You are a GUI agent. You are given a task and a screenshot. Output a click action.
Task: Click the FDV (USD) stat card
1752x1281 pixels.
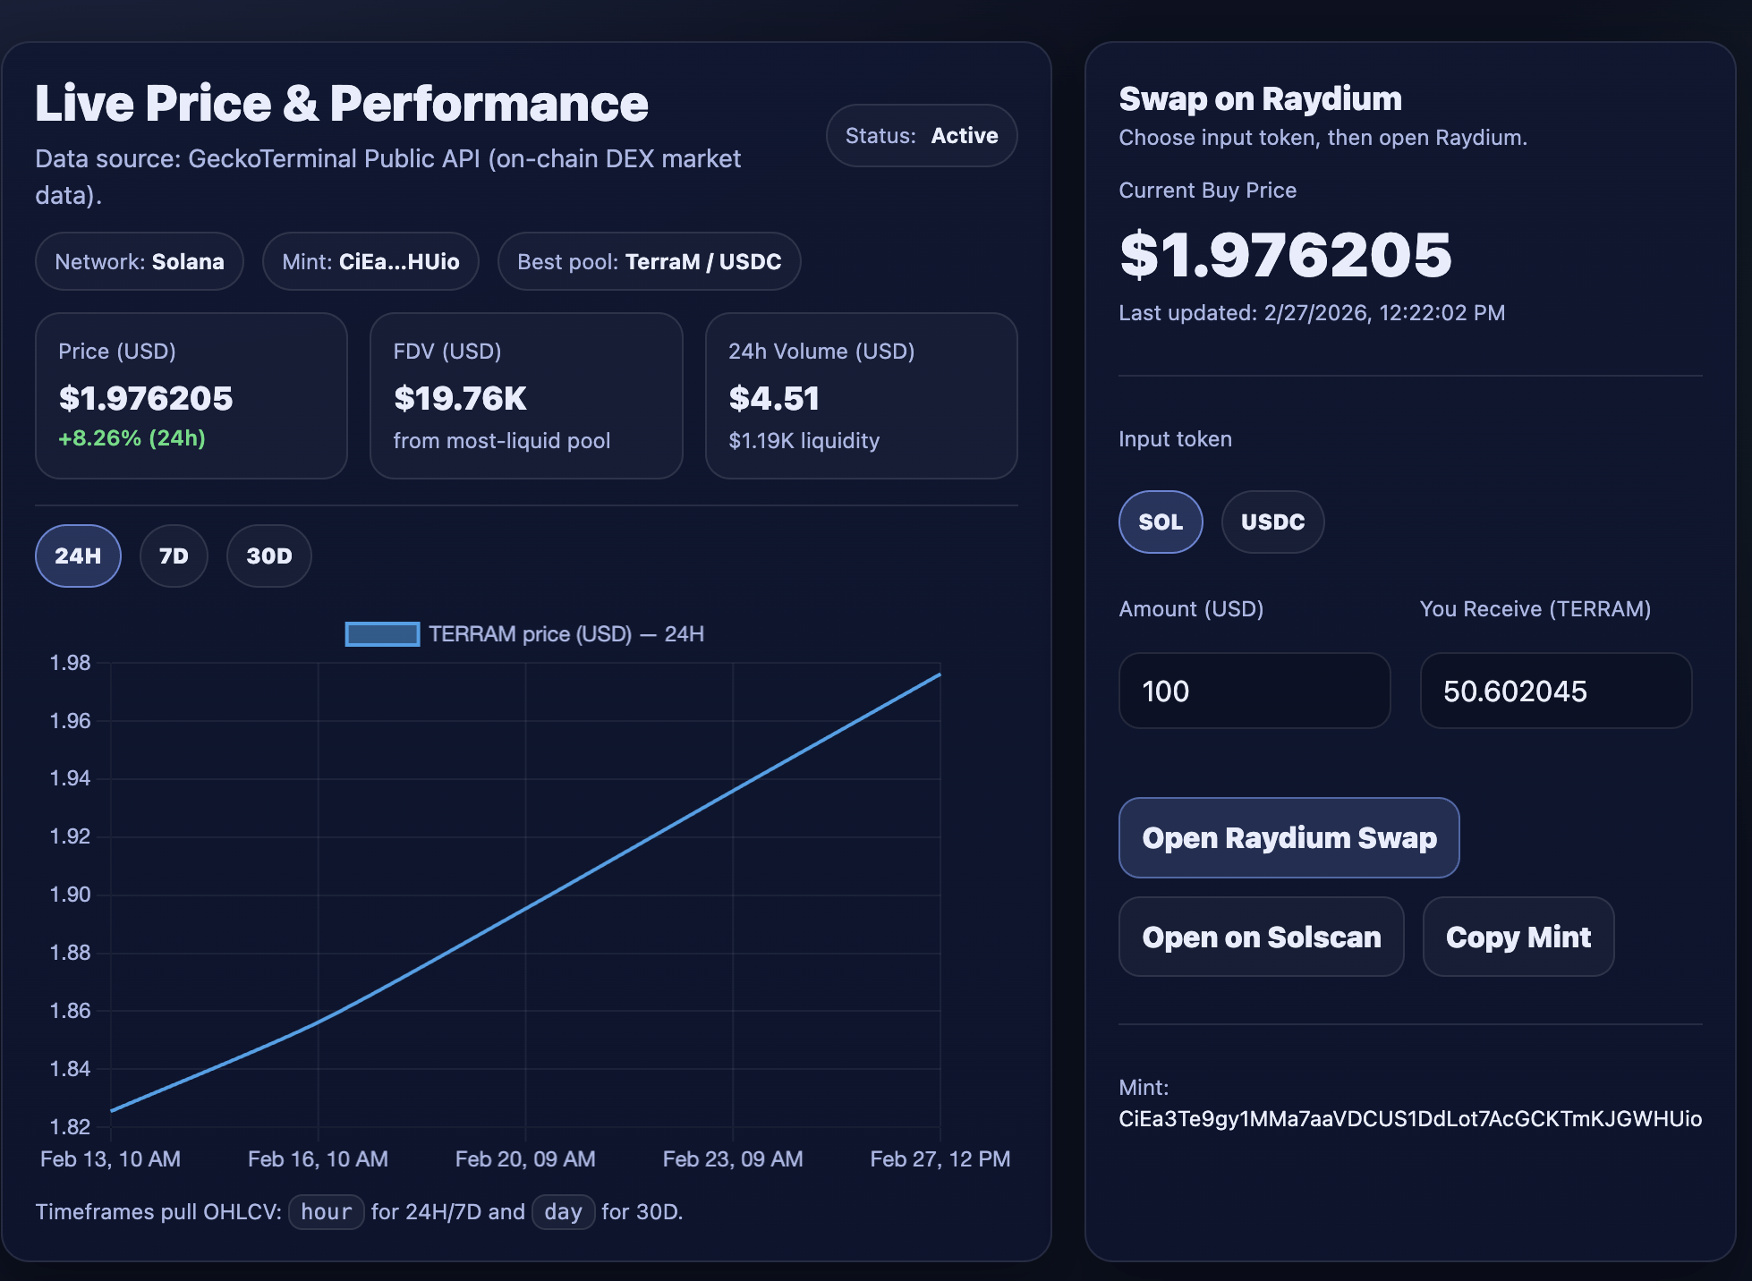[526, 395]
